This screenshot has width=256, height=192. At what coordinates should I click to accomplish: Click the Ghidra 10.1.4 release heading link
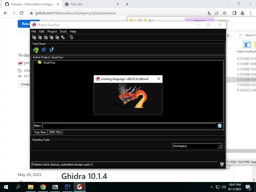coord(84,176)
